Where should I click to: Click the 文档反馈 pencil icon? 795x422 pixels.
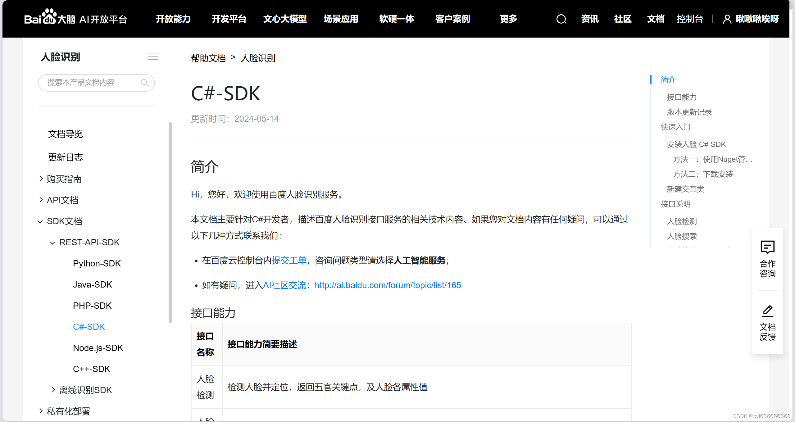click(x=767, y=311)
